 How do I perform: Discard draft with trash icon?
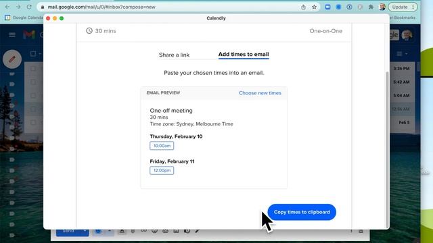point(361,231)
